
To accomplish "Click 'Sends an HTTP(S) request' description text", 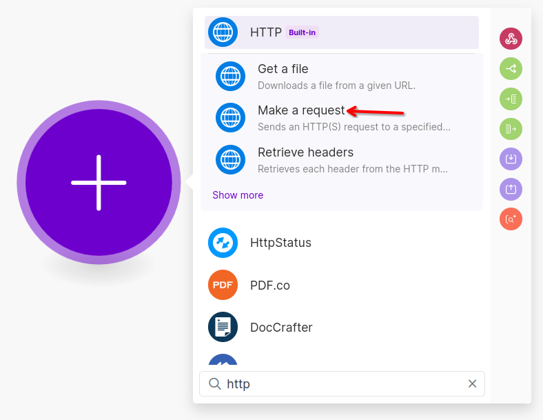I will point(354,127).
